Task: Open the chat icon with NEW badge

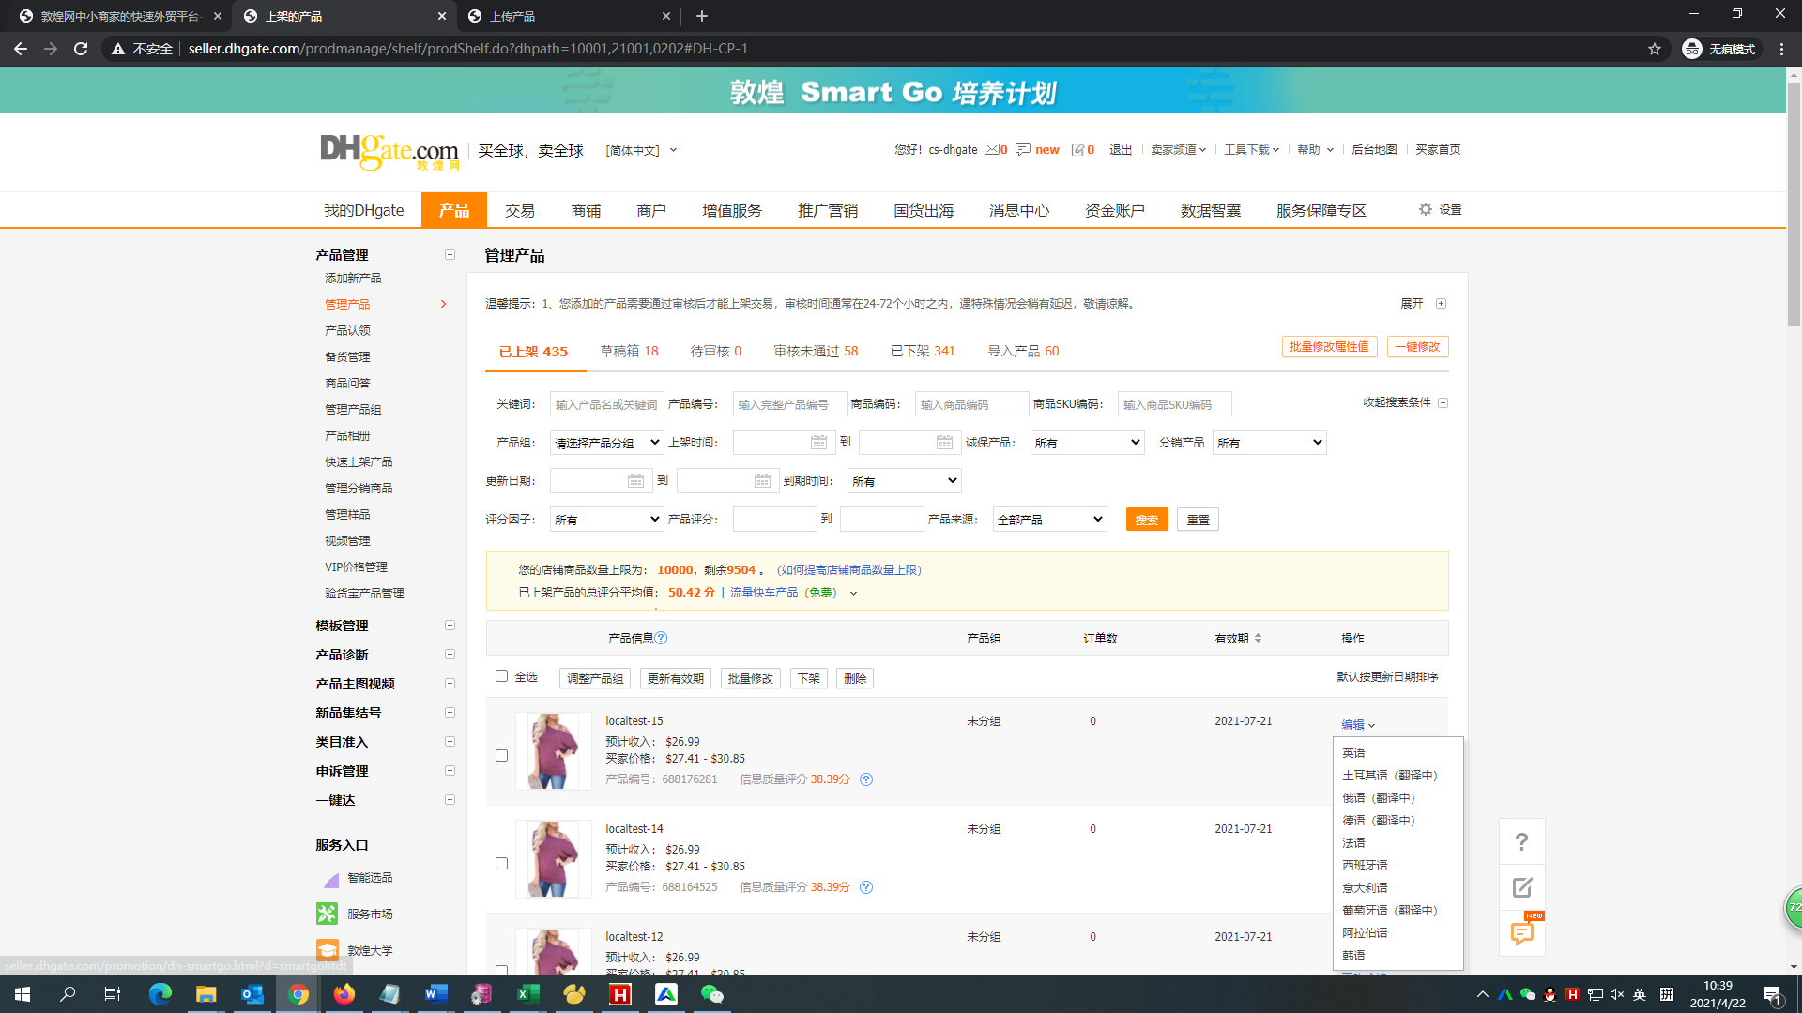Action: (1521, 933)
